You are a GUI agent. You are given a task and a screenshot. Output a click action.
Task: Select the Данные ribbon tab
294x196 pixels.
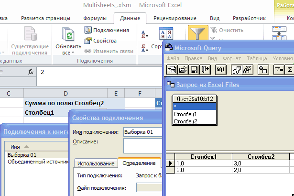(x=130, y=18)
